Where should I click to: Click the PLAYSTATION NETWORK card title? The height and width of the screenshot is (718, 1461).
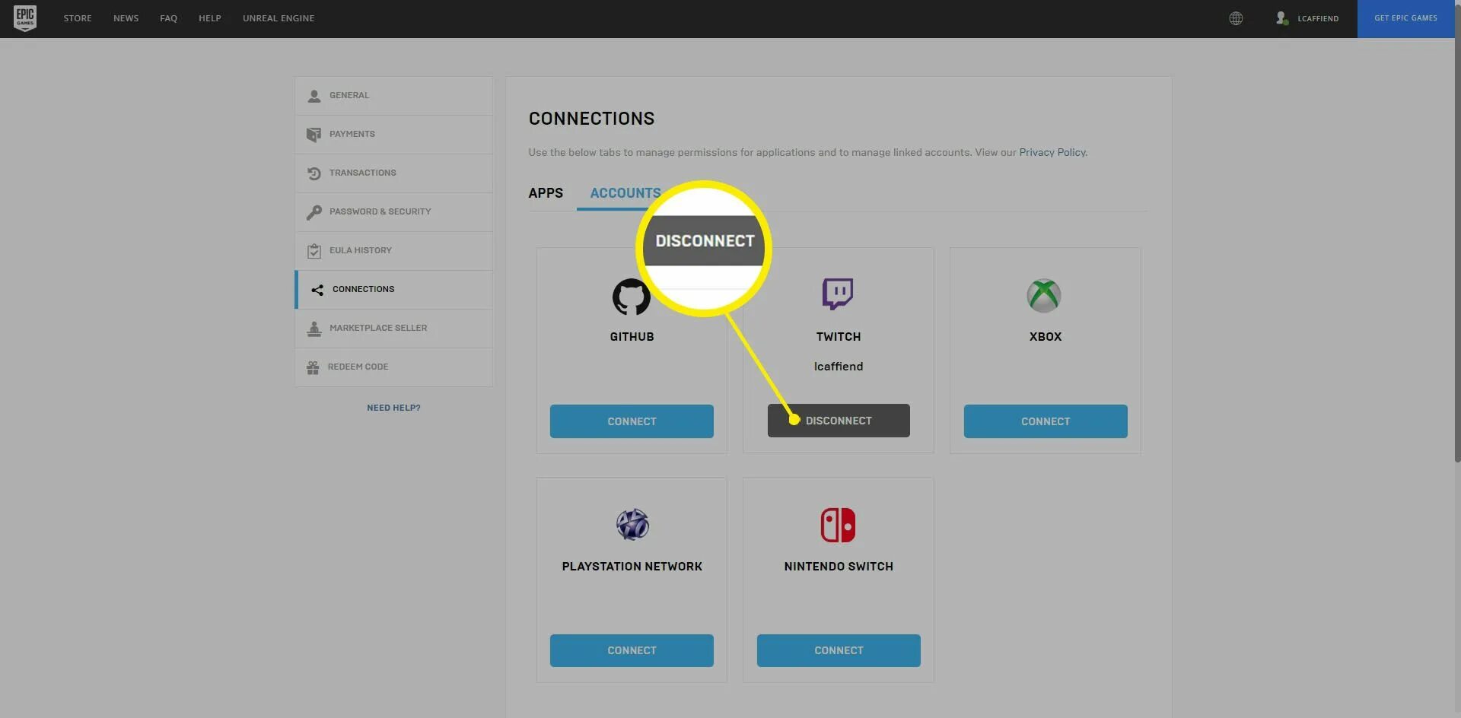tap(632, 567)
